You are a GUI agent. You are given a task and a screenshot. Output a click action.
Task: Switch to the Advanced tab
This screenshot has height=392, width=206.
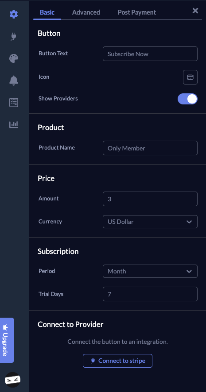pos(86,12)
